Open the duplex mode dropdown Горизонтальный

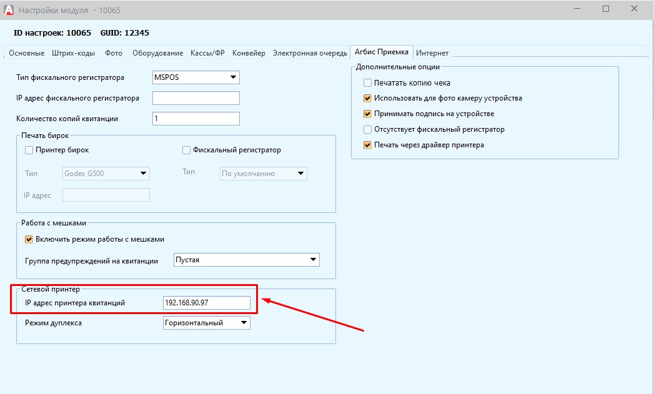[x=207, y=323]
